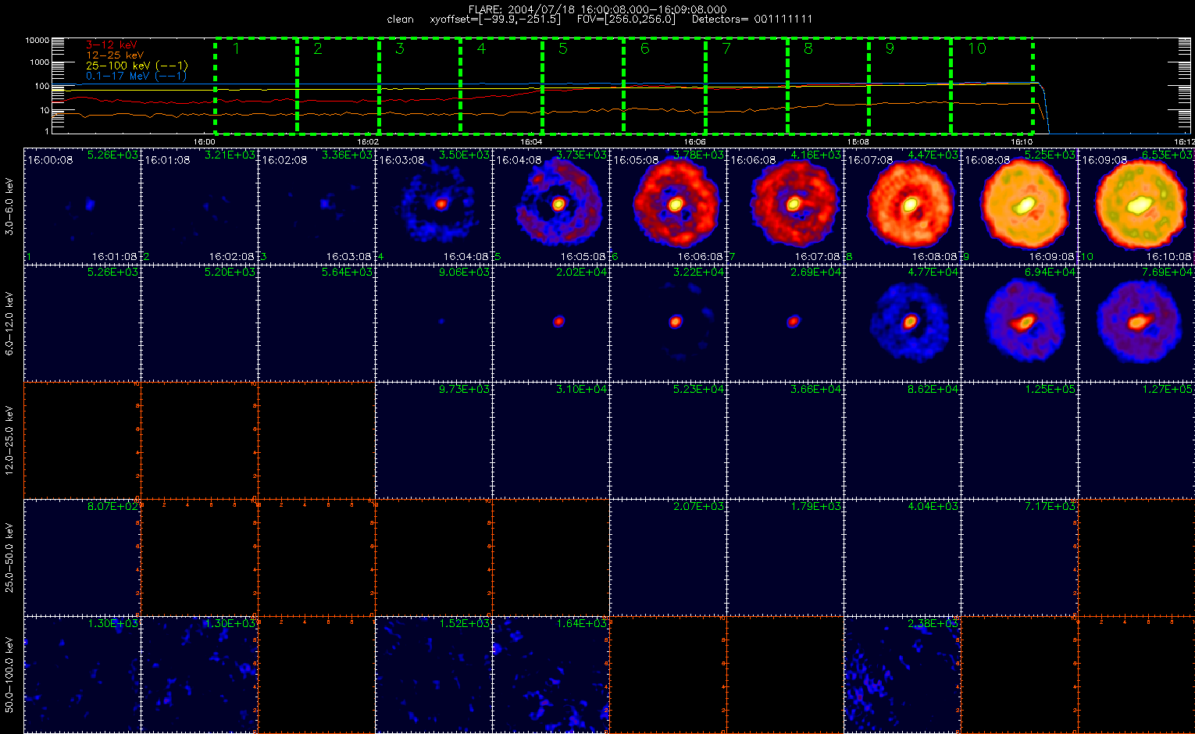The width and height of the screenshot is (1195, 734).
Task: Click the blue '0.1-17 MeV (--1)' legend entry
Action: coord(137,76)
